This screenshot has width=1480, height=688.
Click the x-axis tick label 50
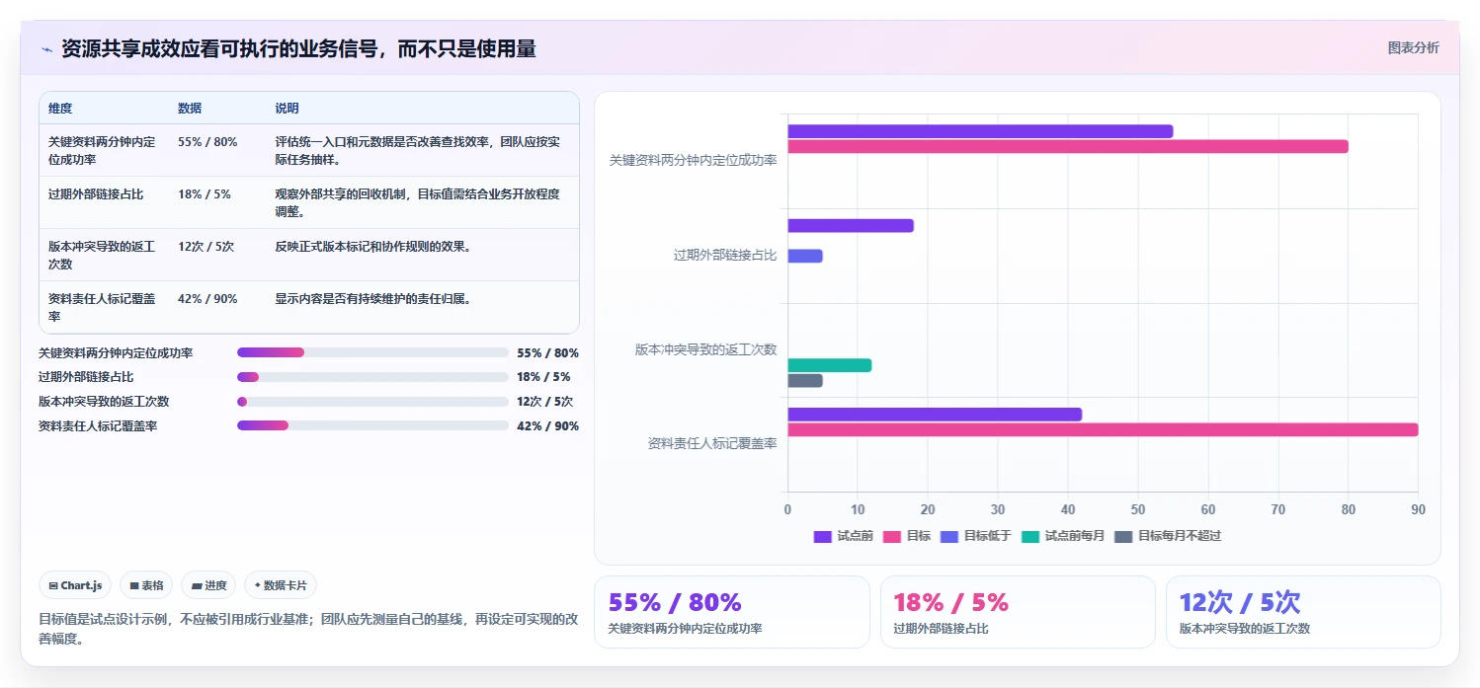(1137, 509)
